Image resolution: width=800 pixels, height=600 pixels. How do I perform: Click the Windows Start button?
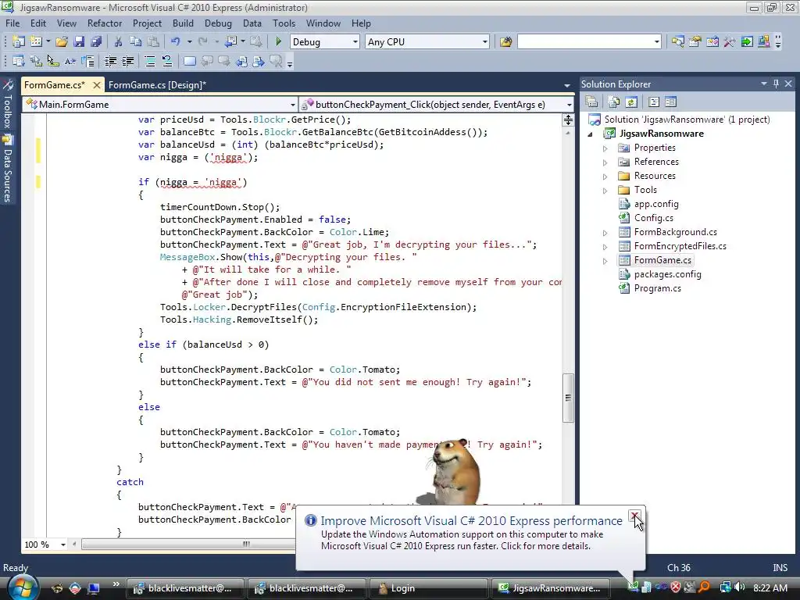pos(23,587)
